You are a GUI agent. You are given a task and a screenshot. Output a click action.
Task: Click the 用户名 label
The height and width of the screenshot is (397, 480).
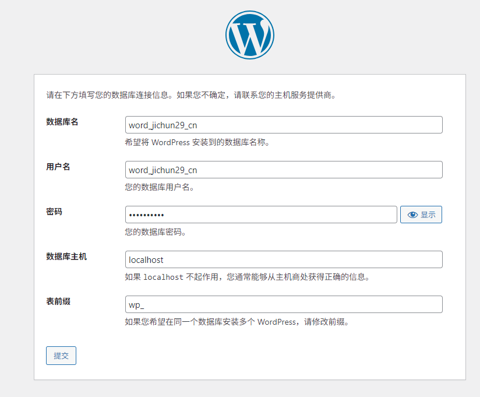tap(58, 167)
